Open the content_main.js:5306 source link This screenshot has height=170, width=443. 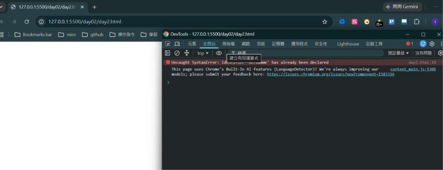(413, 69)
